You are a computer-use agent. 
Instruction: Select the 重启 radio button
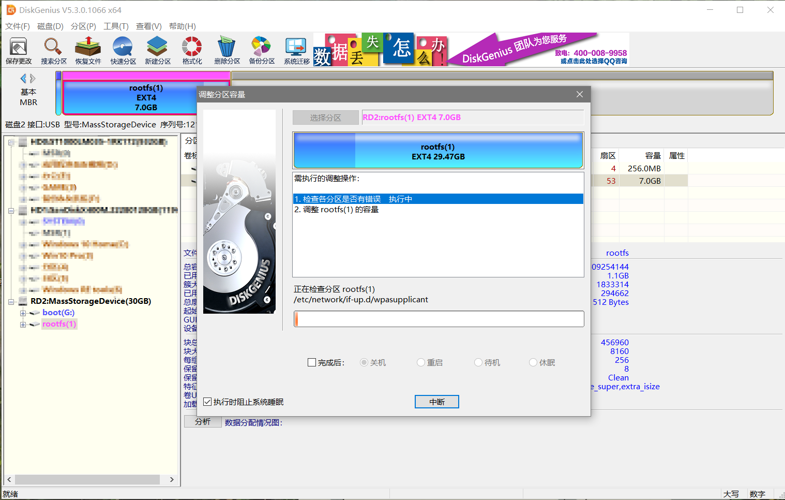click(421, 363)
